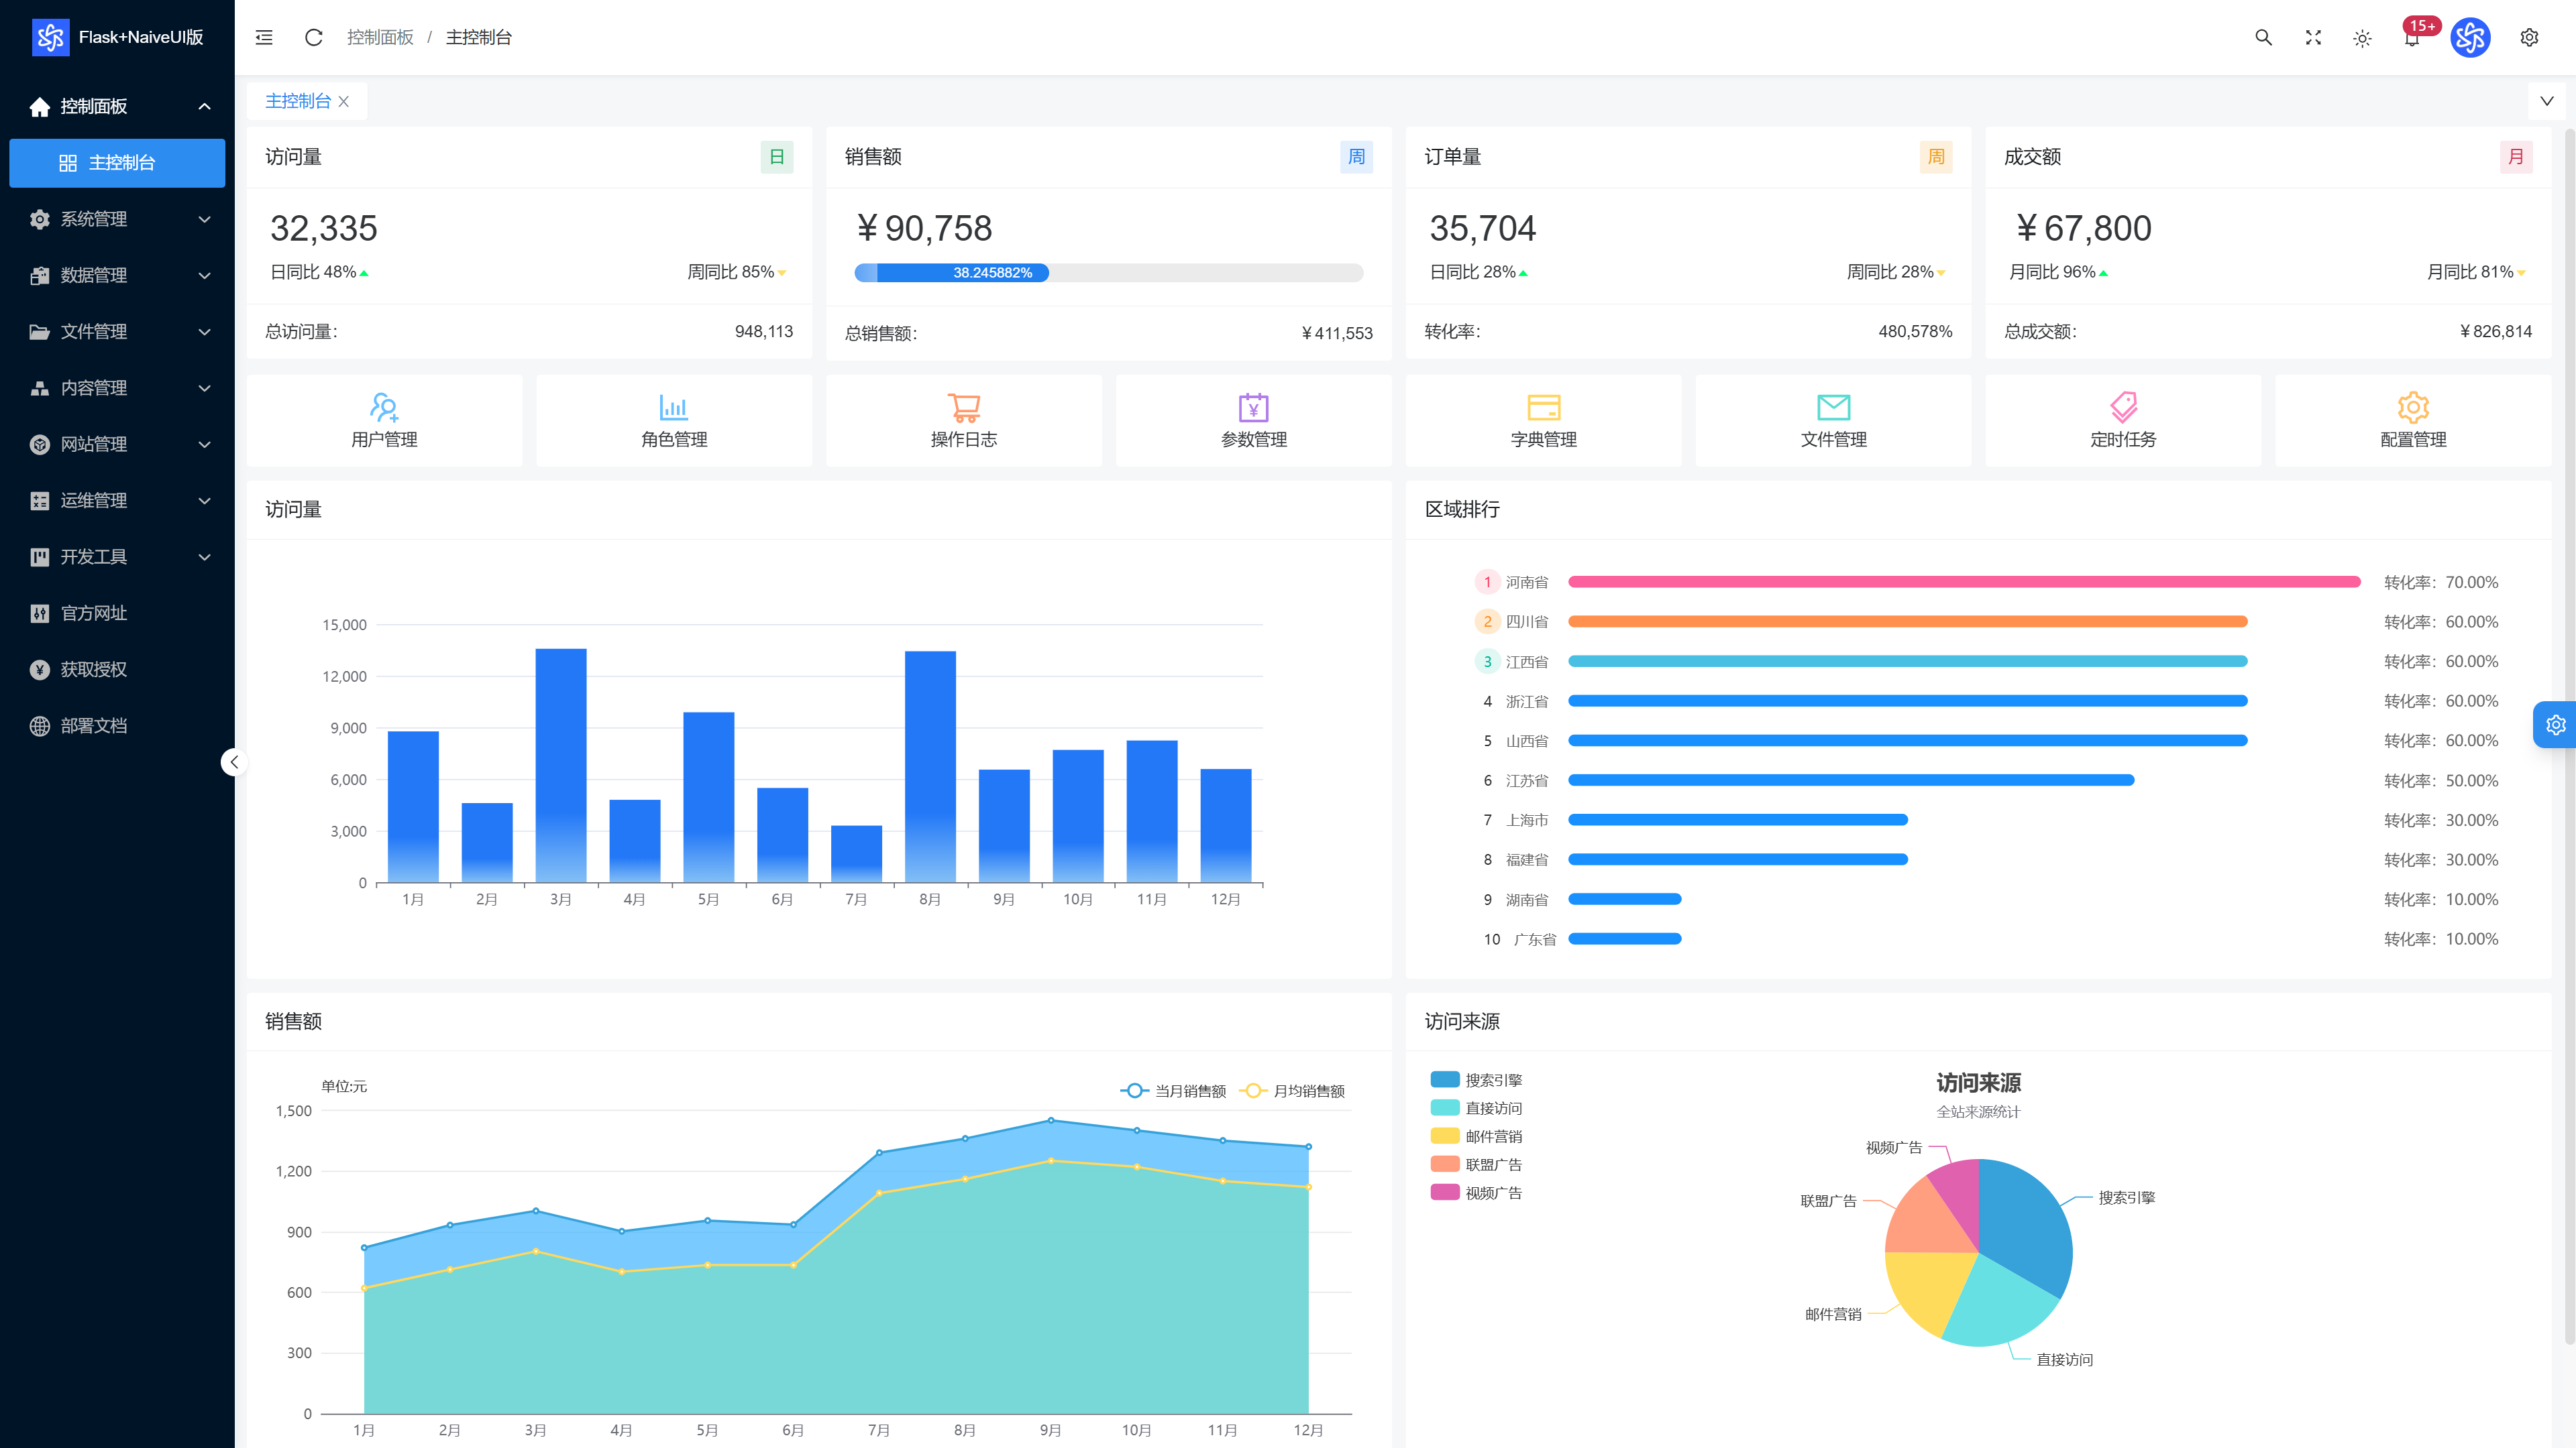The width and height of the screenshot is (2576, 1448).
Task: Open tab options dropdown chevron
Action: (2546, 101)
